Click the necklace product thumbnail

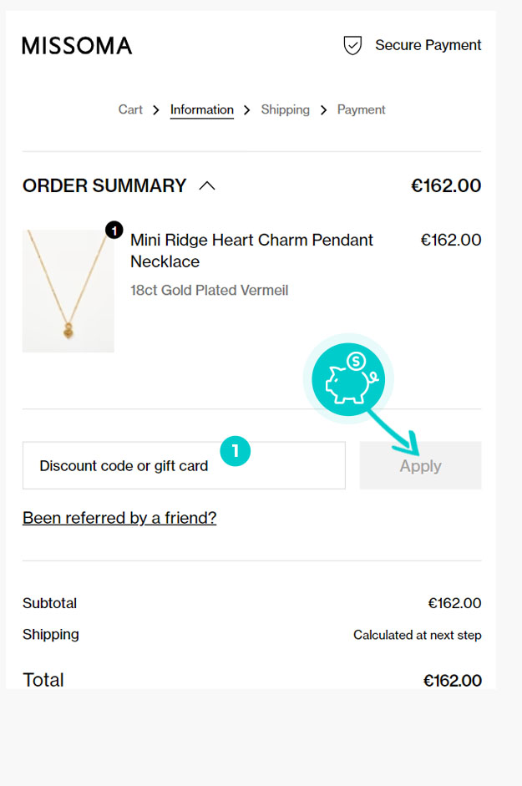68,291
